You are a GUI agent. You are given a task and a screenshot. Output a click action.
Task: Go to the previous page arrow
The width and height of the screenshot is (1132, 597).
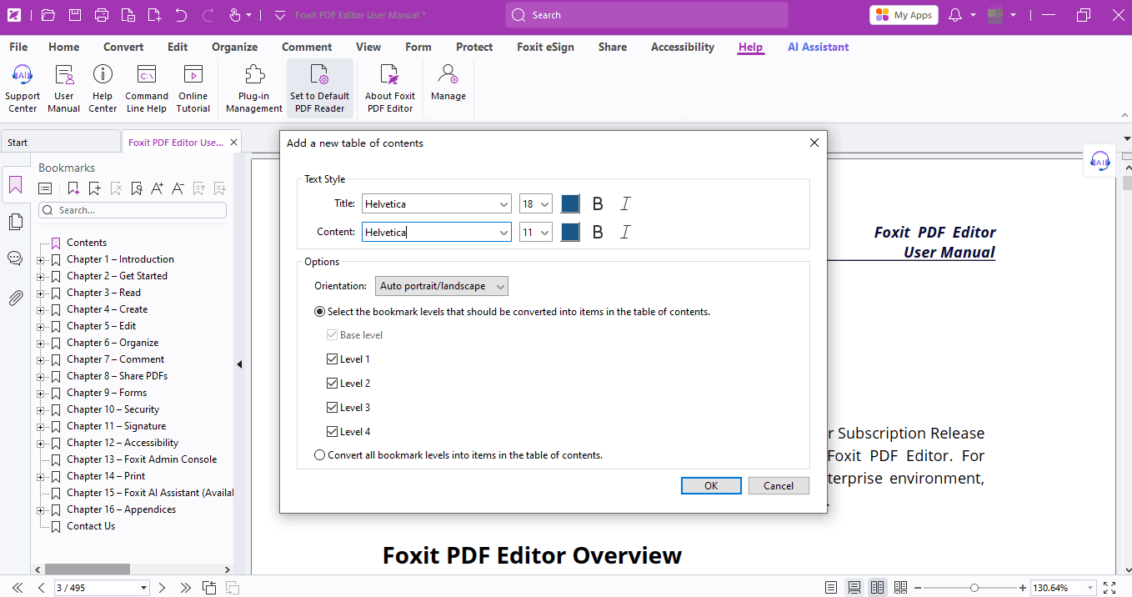(x=42, y=588)
